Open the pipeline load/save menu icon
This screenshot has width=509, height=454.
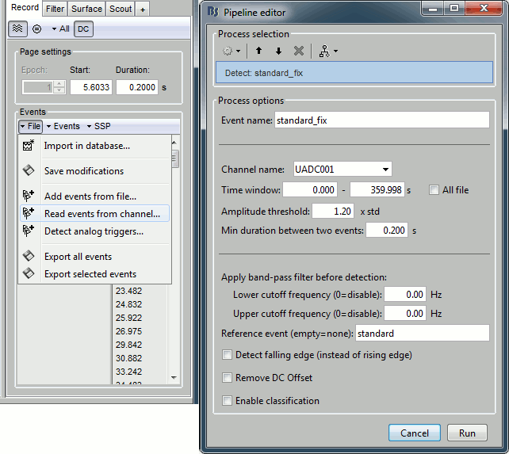click(x=325, y=51)
